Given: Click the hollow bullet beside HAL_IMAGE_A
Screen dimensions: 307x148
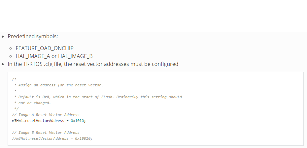Looking at the screenshot, I should point(11,56).
